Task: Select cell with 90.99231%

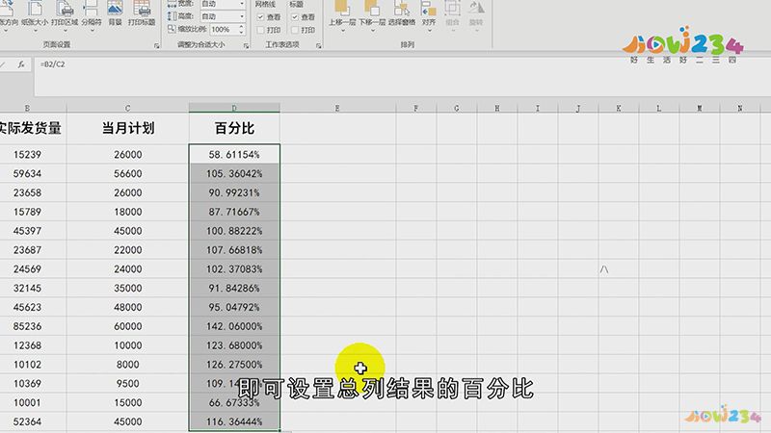Action: click(x=234, y=193)
